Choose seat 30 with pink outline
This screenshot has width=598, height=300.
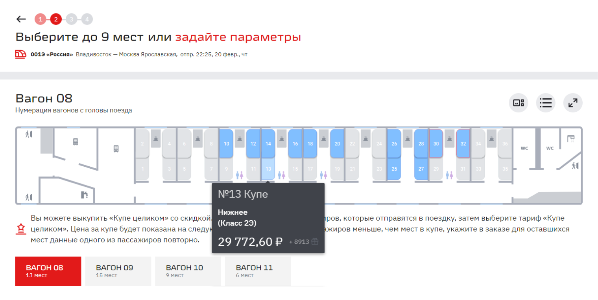tap(436, 144)
